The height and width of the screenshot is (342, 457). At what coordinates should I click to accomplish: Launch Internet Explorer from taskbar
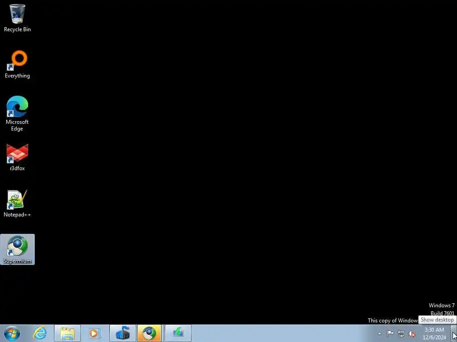point(40,333)
